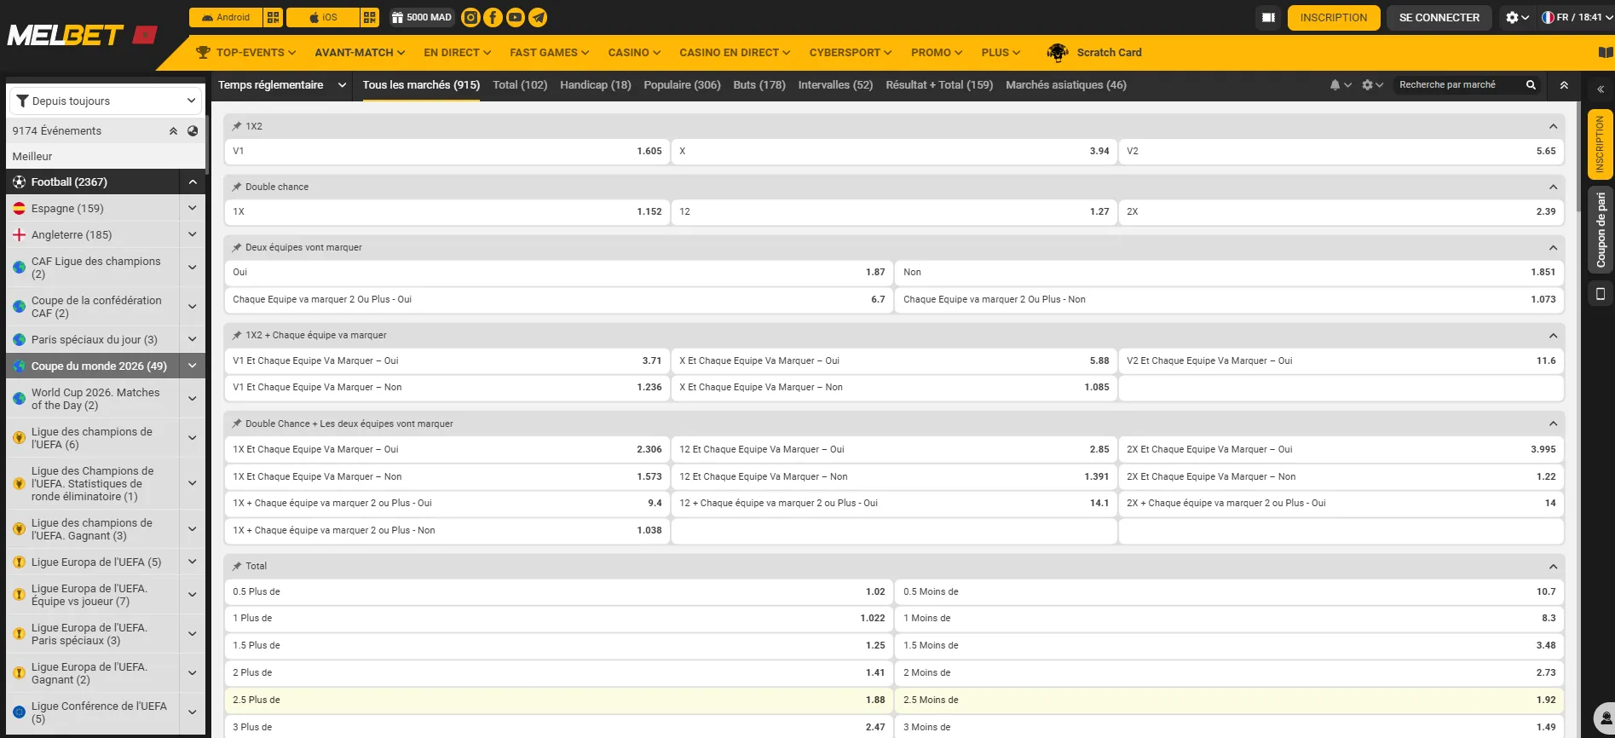Open live support chat icon

pyautogui.click(x=1606, y=718)
